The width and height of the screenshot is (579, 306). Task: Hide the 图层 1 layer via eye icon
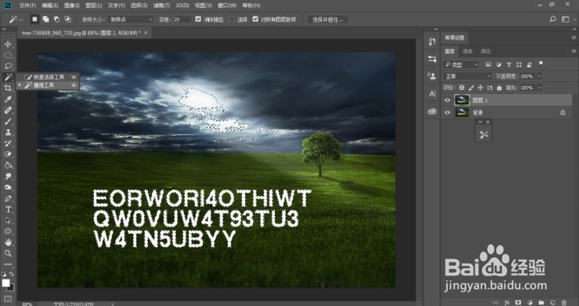(x=448, y=100)
